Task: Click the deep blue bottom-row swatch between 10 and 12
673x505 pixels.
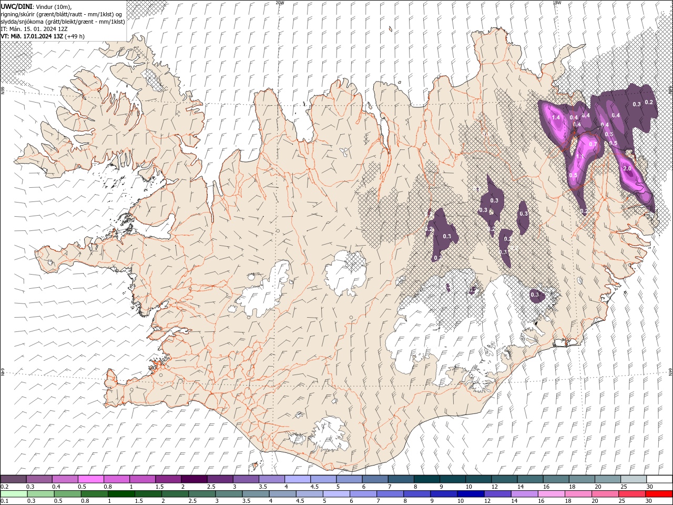Action: pyautogui.click(x=471, y=494)
